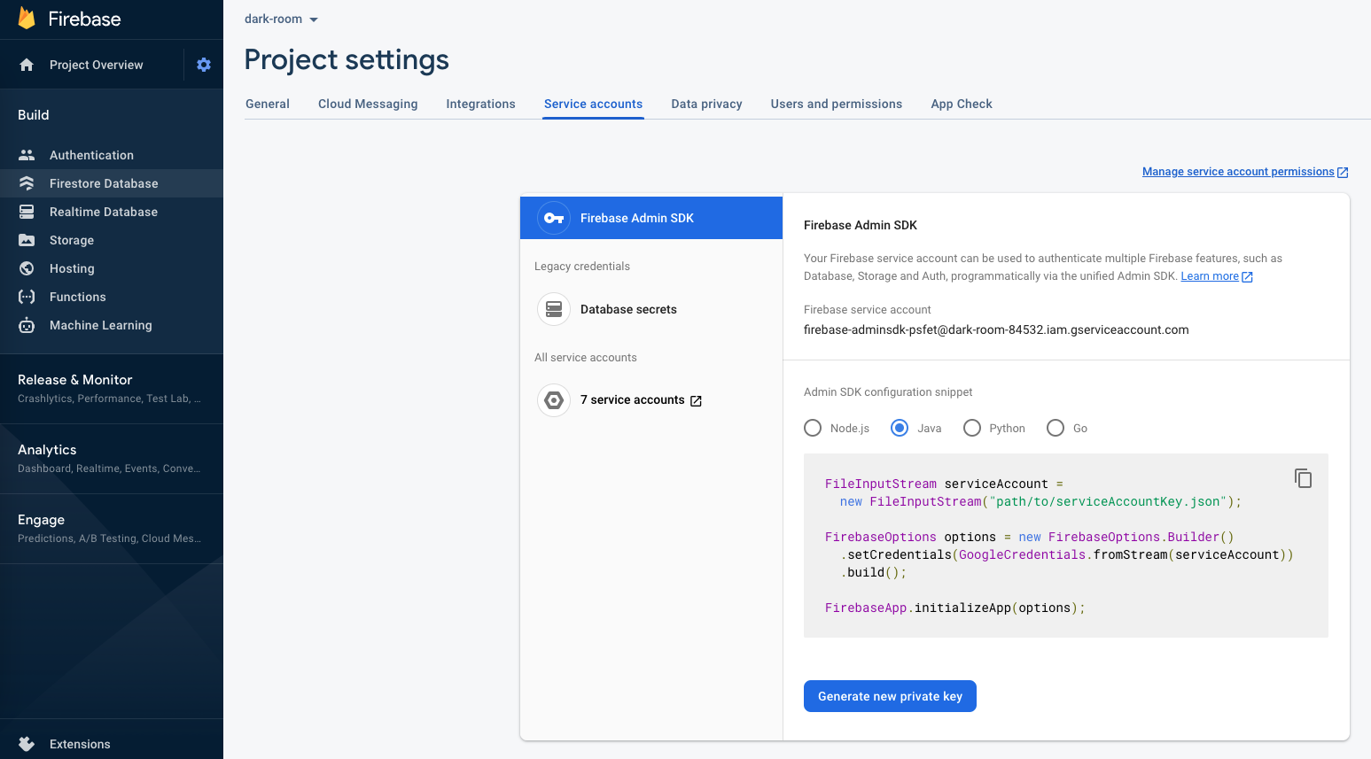Switch to the App Check tab
1371x759 pixels.
click(x=962, y=104)
